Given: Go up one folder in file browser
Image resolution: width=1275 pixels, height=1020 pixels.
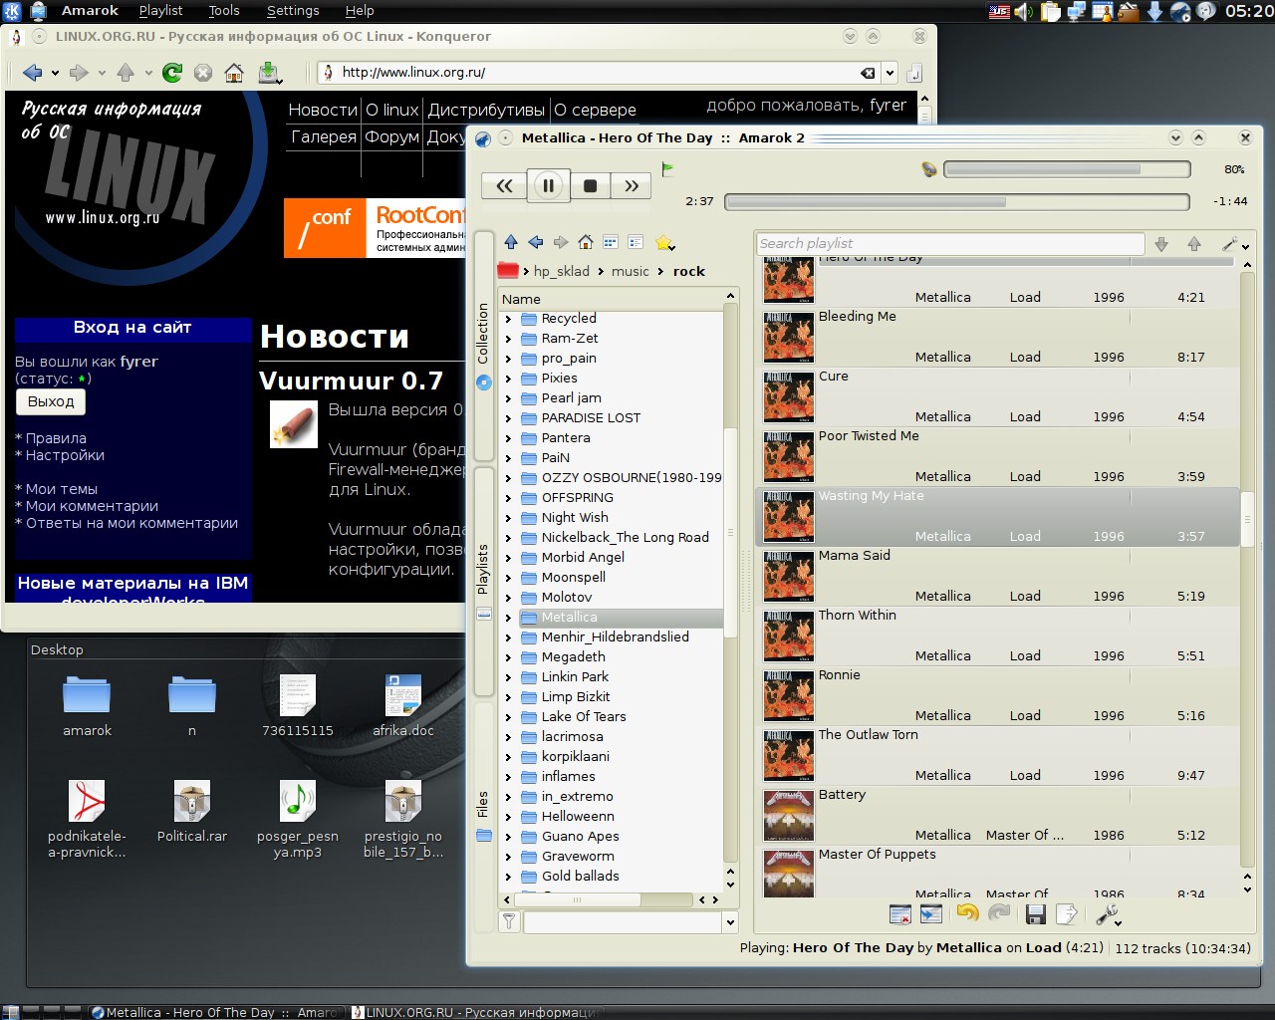Looking at the screenshot, I should pyautogui.click(x=511, y=242).
